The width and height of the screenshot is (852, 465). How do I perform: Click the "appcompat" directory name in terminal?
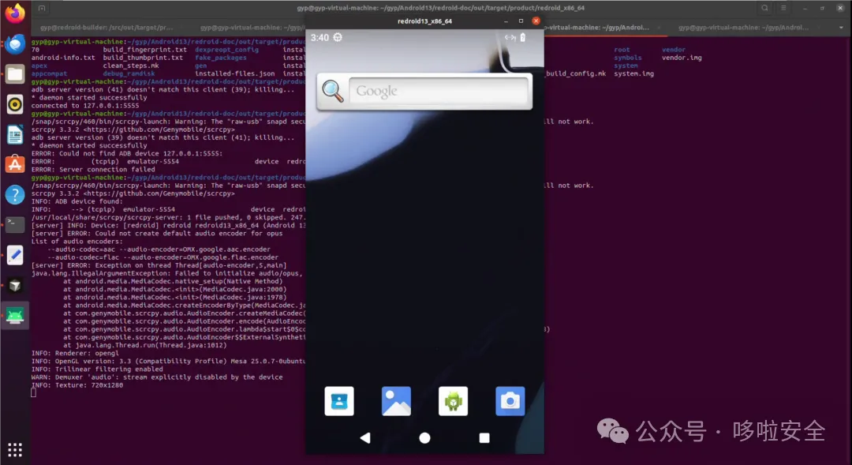pyautogui.click(x=49, y=73)
